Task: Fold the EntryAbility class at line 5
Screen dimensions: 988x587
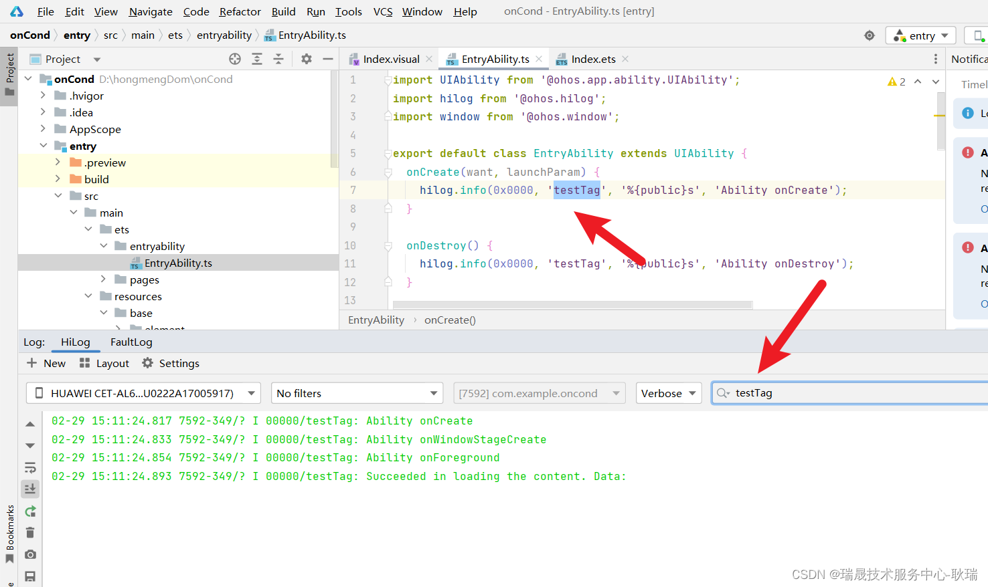Action: pyautogui.click(x=388, y=153)
